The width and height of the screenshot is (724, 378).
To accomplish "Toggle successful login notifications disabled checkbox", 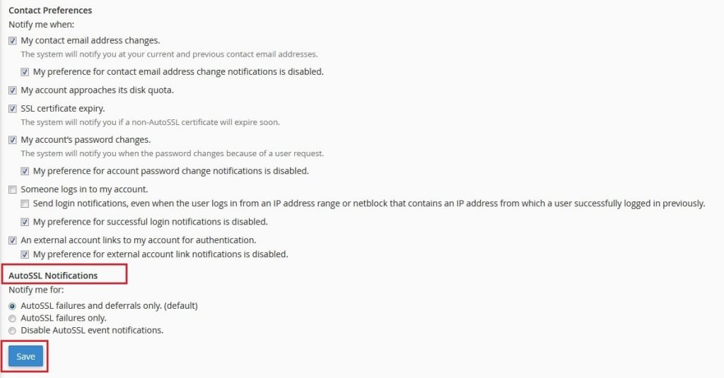I will [25, 222].
